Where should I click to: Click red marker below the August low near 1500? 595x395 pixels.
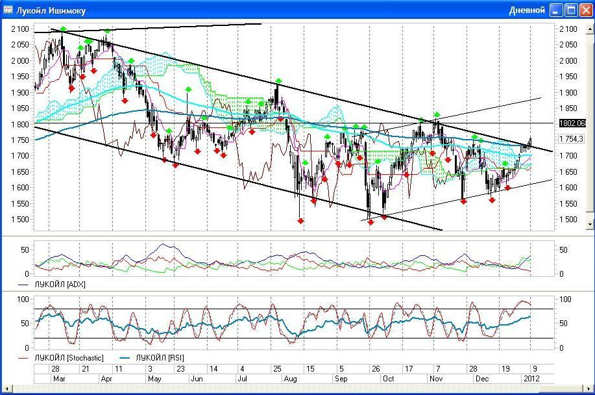point(300,222)
